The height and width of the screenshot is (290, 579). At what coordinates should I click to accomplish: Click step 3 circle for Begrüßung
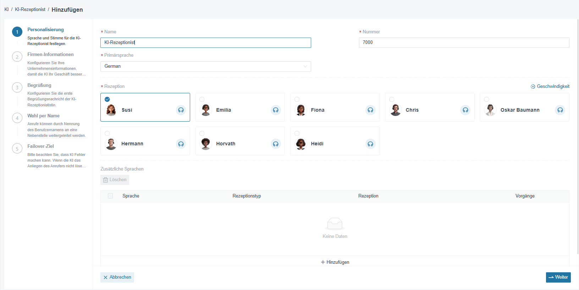click(17, 88)
